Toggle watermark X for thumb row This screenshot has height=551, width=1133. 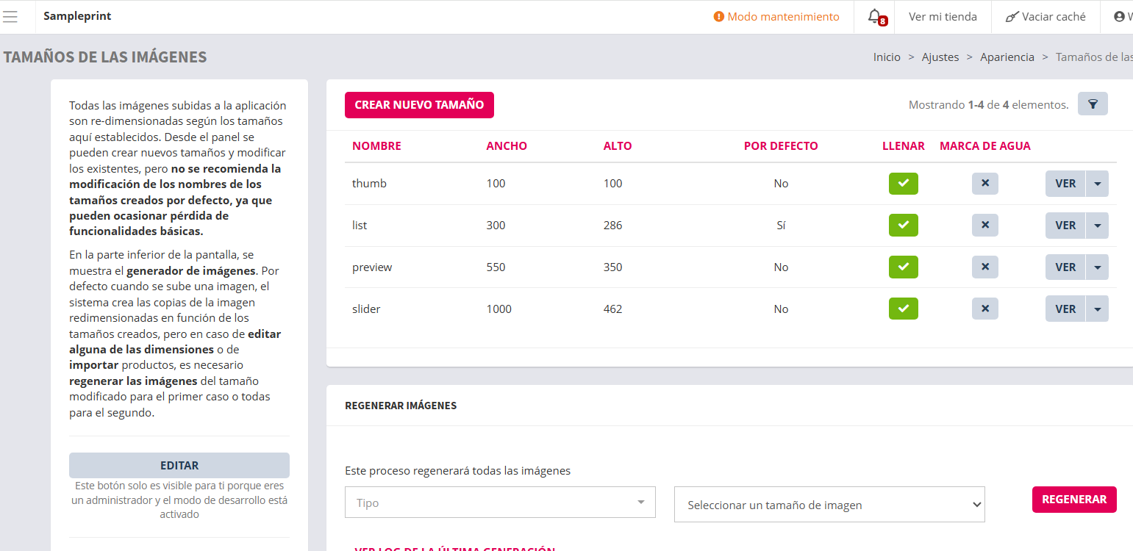point(984,184)
